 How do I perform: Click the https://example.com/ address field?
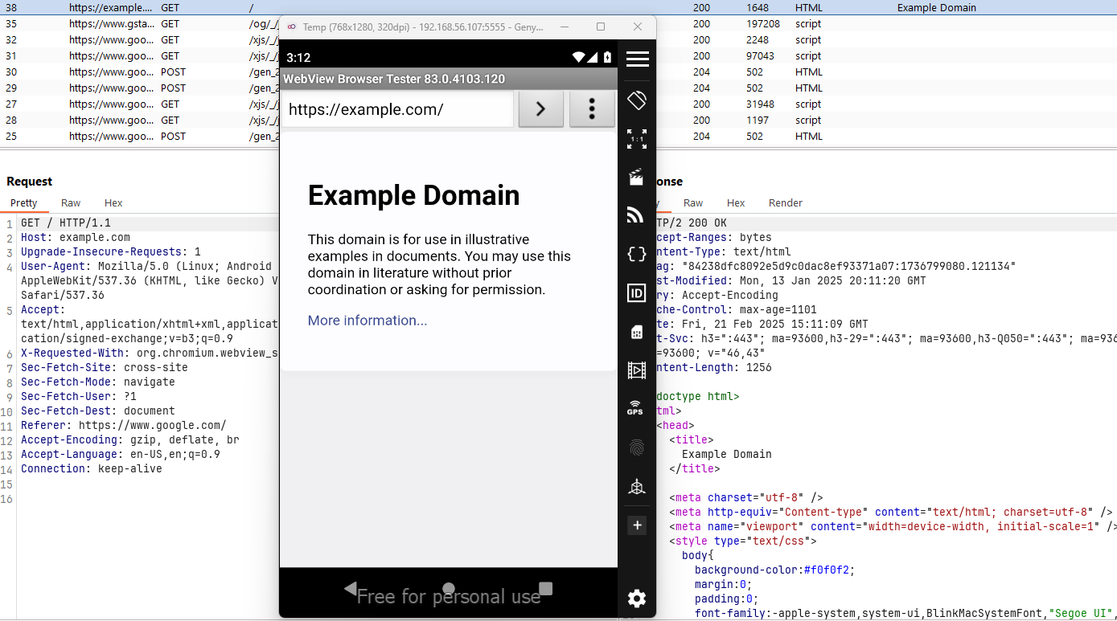pos(397,110)
